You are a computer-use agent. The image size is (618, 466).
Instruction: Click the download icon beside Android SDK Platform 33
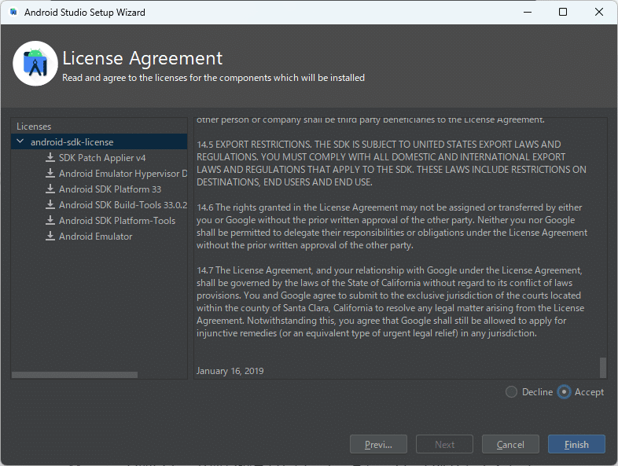pos(50,189)
